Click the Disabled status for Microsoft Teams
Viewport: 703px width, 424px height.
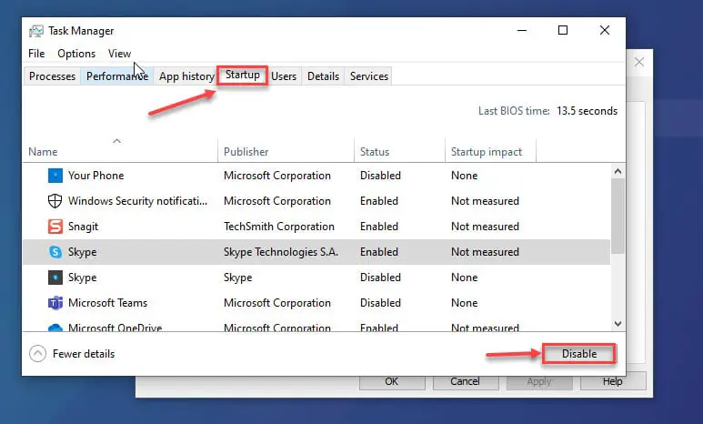tap(380, 303)
